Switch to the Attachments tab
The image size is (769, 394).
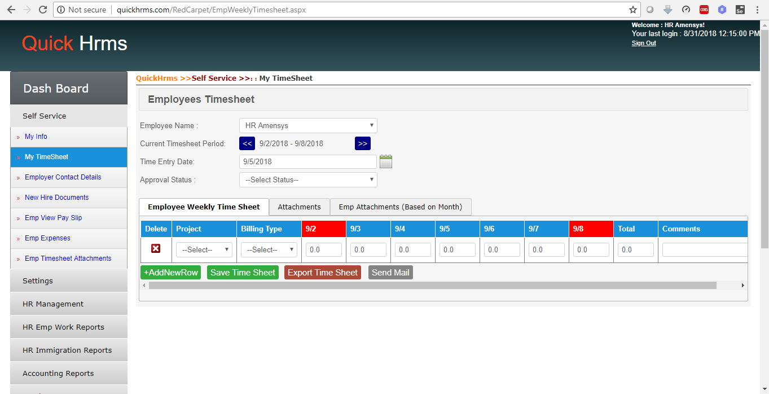click(299, 207)
